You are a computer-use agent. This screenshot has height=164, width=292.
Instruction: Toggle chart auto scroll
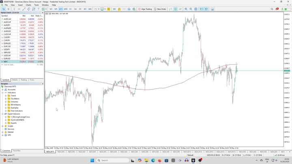[x=202, y=9]
